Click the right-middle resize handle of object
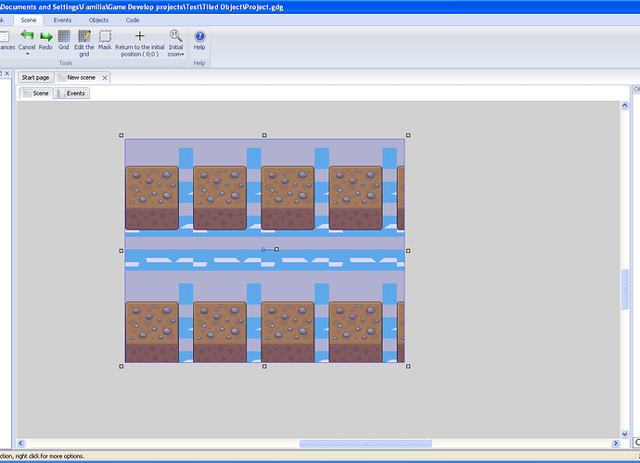The width and height of the screenshot is (640, 463). point(408,251)
